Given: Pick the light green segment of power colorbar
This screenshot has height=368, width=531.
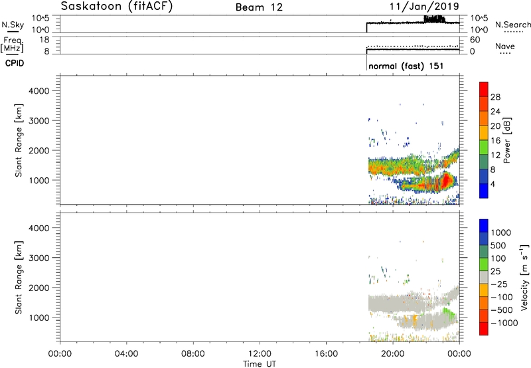Looking at the screenshot, I should pyautogui.click(x=484, y=147).
